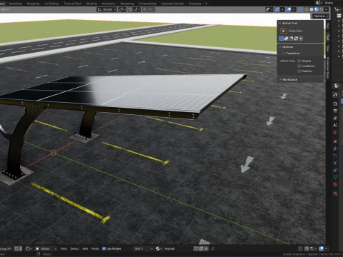Open the Object Data properties tab
Screen dimensions: 343x257
click(x=335, y=177)
